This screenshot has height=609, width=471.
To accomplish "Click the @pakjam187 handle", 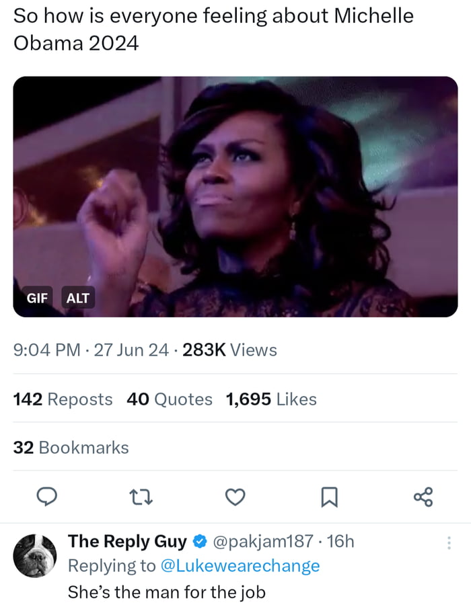I will 263,541.
